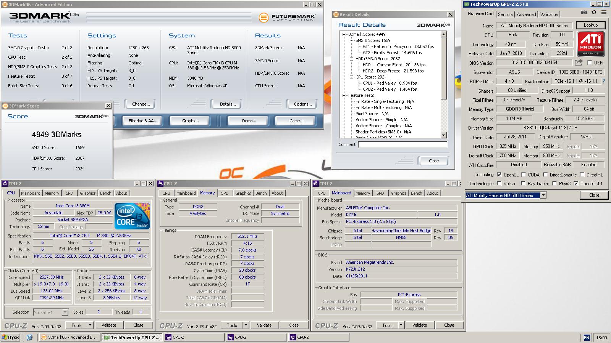Toggle the OpenGL 4.1 checkbox
Viewport: 611px width, 343px height.
click(576, 183)
